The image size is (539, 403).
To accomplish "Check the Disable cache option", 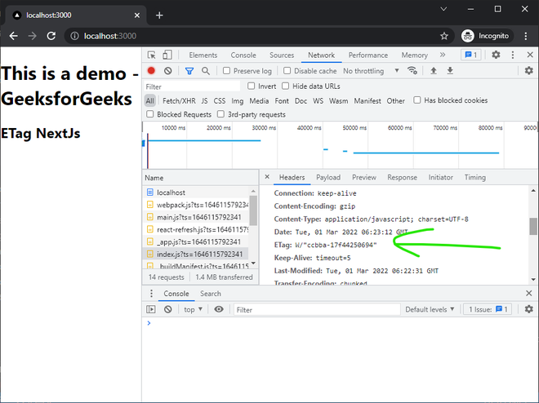I will point(287,71).
